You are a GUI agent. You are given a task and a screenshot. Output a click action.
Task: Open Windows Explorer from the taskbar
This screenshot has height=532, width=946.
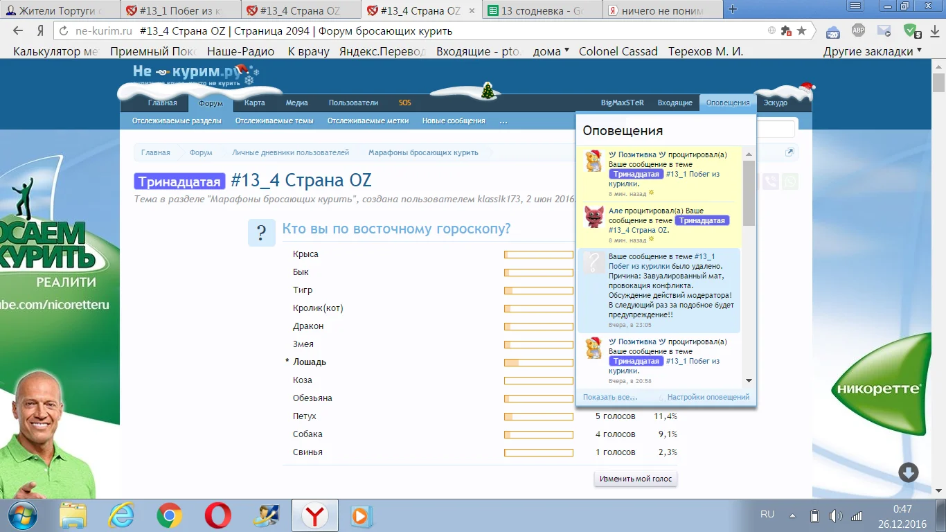point(73,516)
